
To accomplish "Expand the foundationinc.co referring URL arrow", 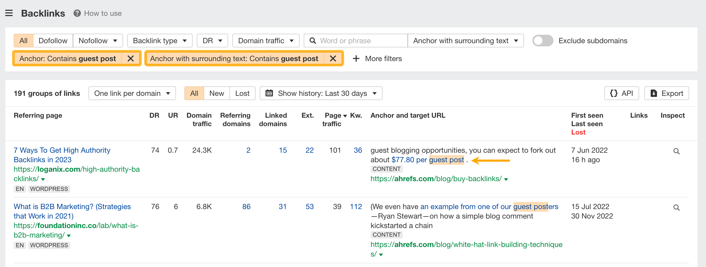I will pyautogui.click(x=69, y=236).
